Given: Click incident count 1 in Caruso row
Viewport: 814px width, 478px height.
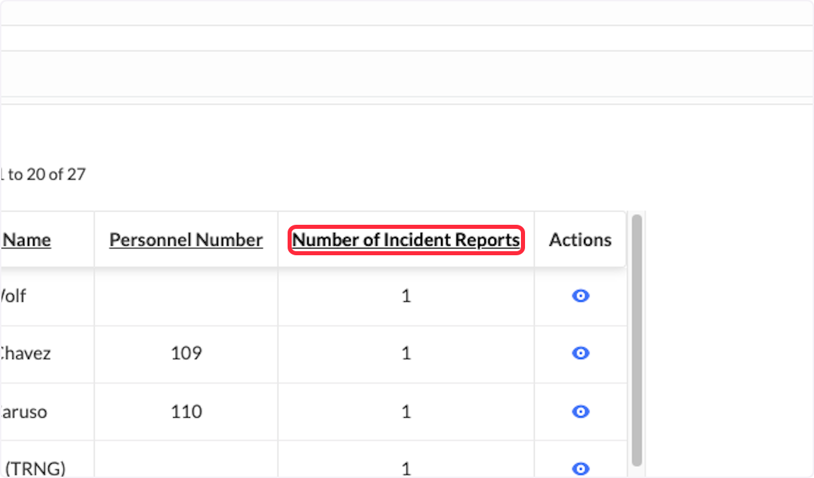Looking at the screenshot, I should (x=406, y=412).
